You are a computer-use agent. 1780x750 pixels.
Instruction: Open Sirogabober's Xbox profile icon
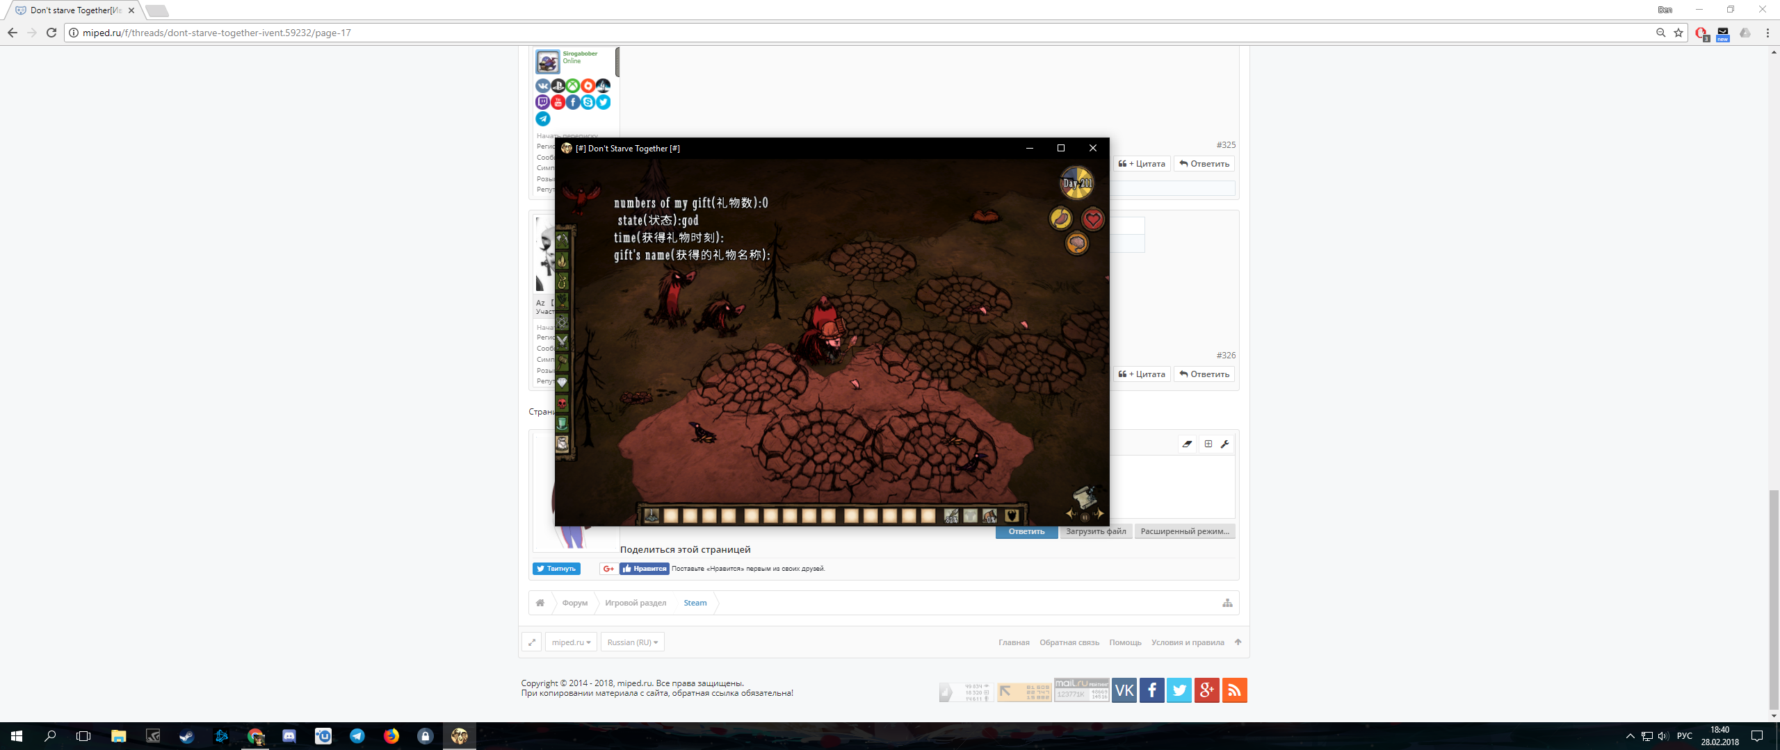click(573, 85)
